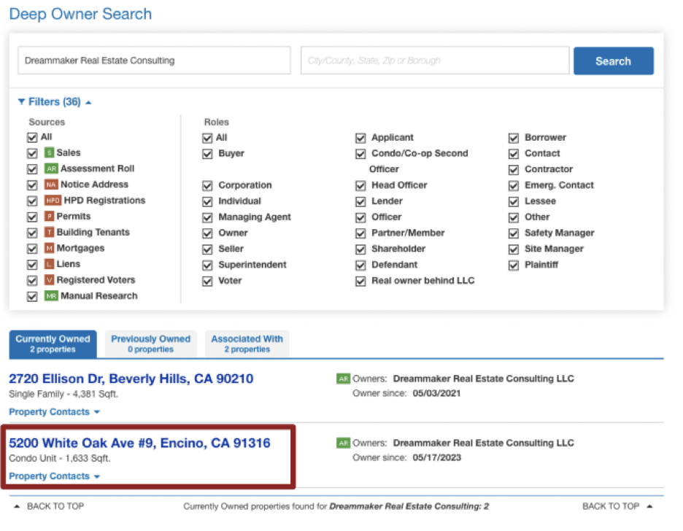Toggle the Applicant checkbox

pos(360,139)
